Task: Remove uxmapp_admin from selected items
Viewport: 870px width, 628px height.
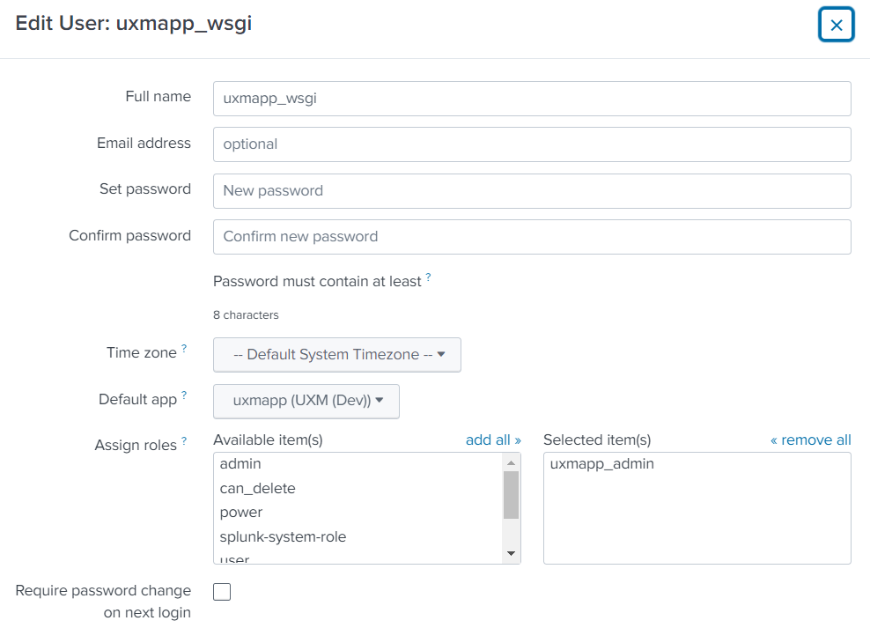Action: pos(601,464)
